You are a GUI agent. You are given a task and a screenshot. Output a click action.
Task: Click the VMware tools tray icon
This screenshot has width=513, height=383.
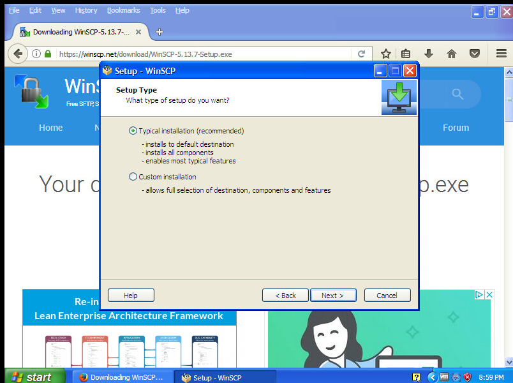click(444, 377)
